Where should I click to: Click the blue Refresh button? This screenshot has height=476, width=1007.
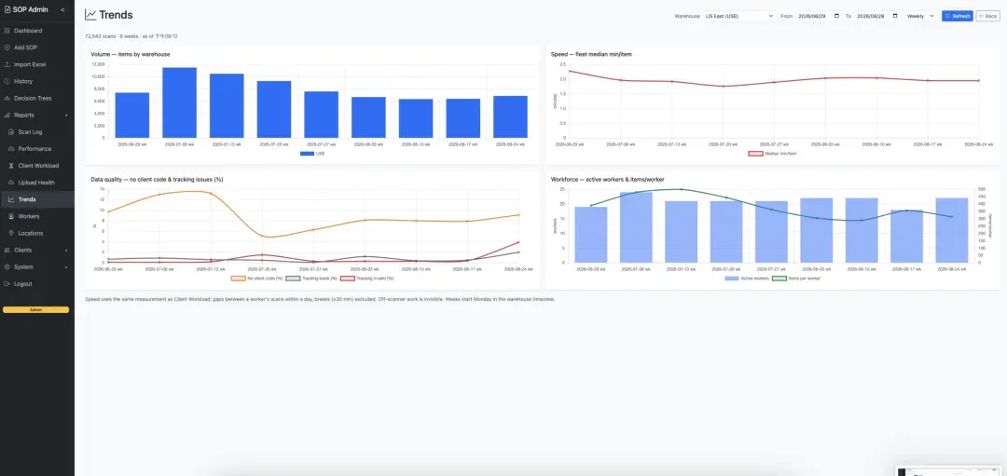(x=958, y=16)
